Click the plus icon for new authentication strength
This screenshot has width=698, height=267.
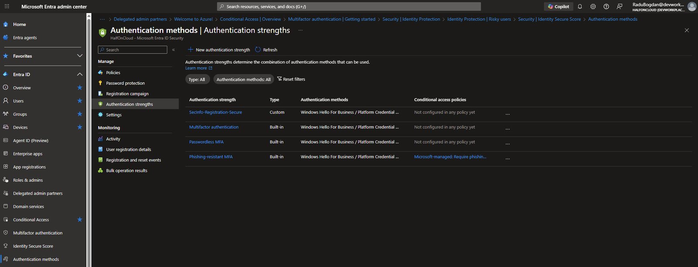click(190, 50)
